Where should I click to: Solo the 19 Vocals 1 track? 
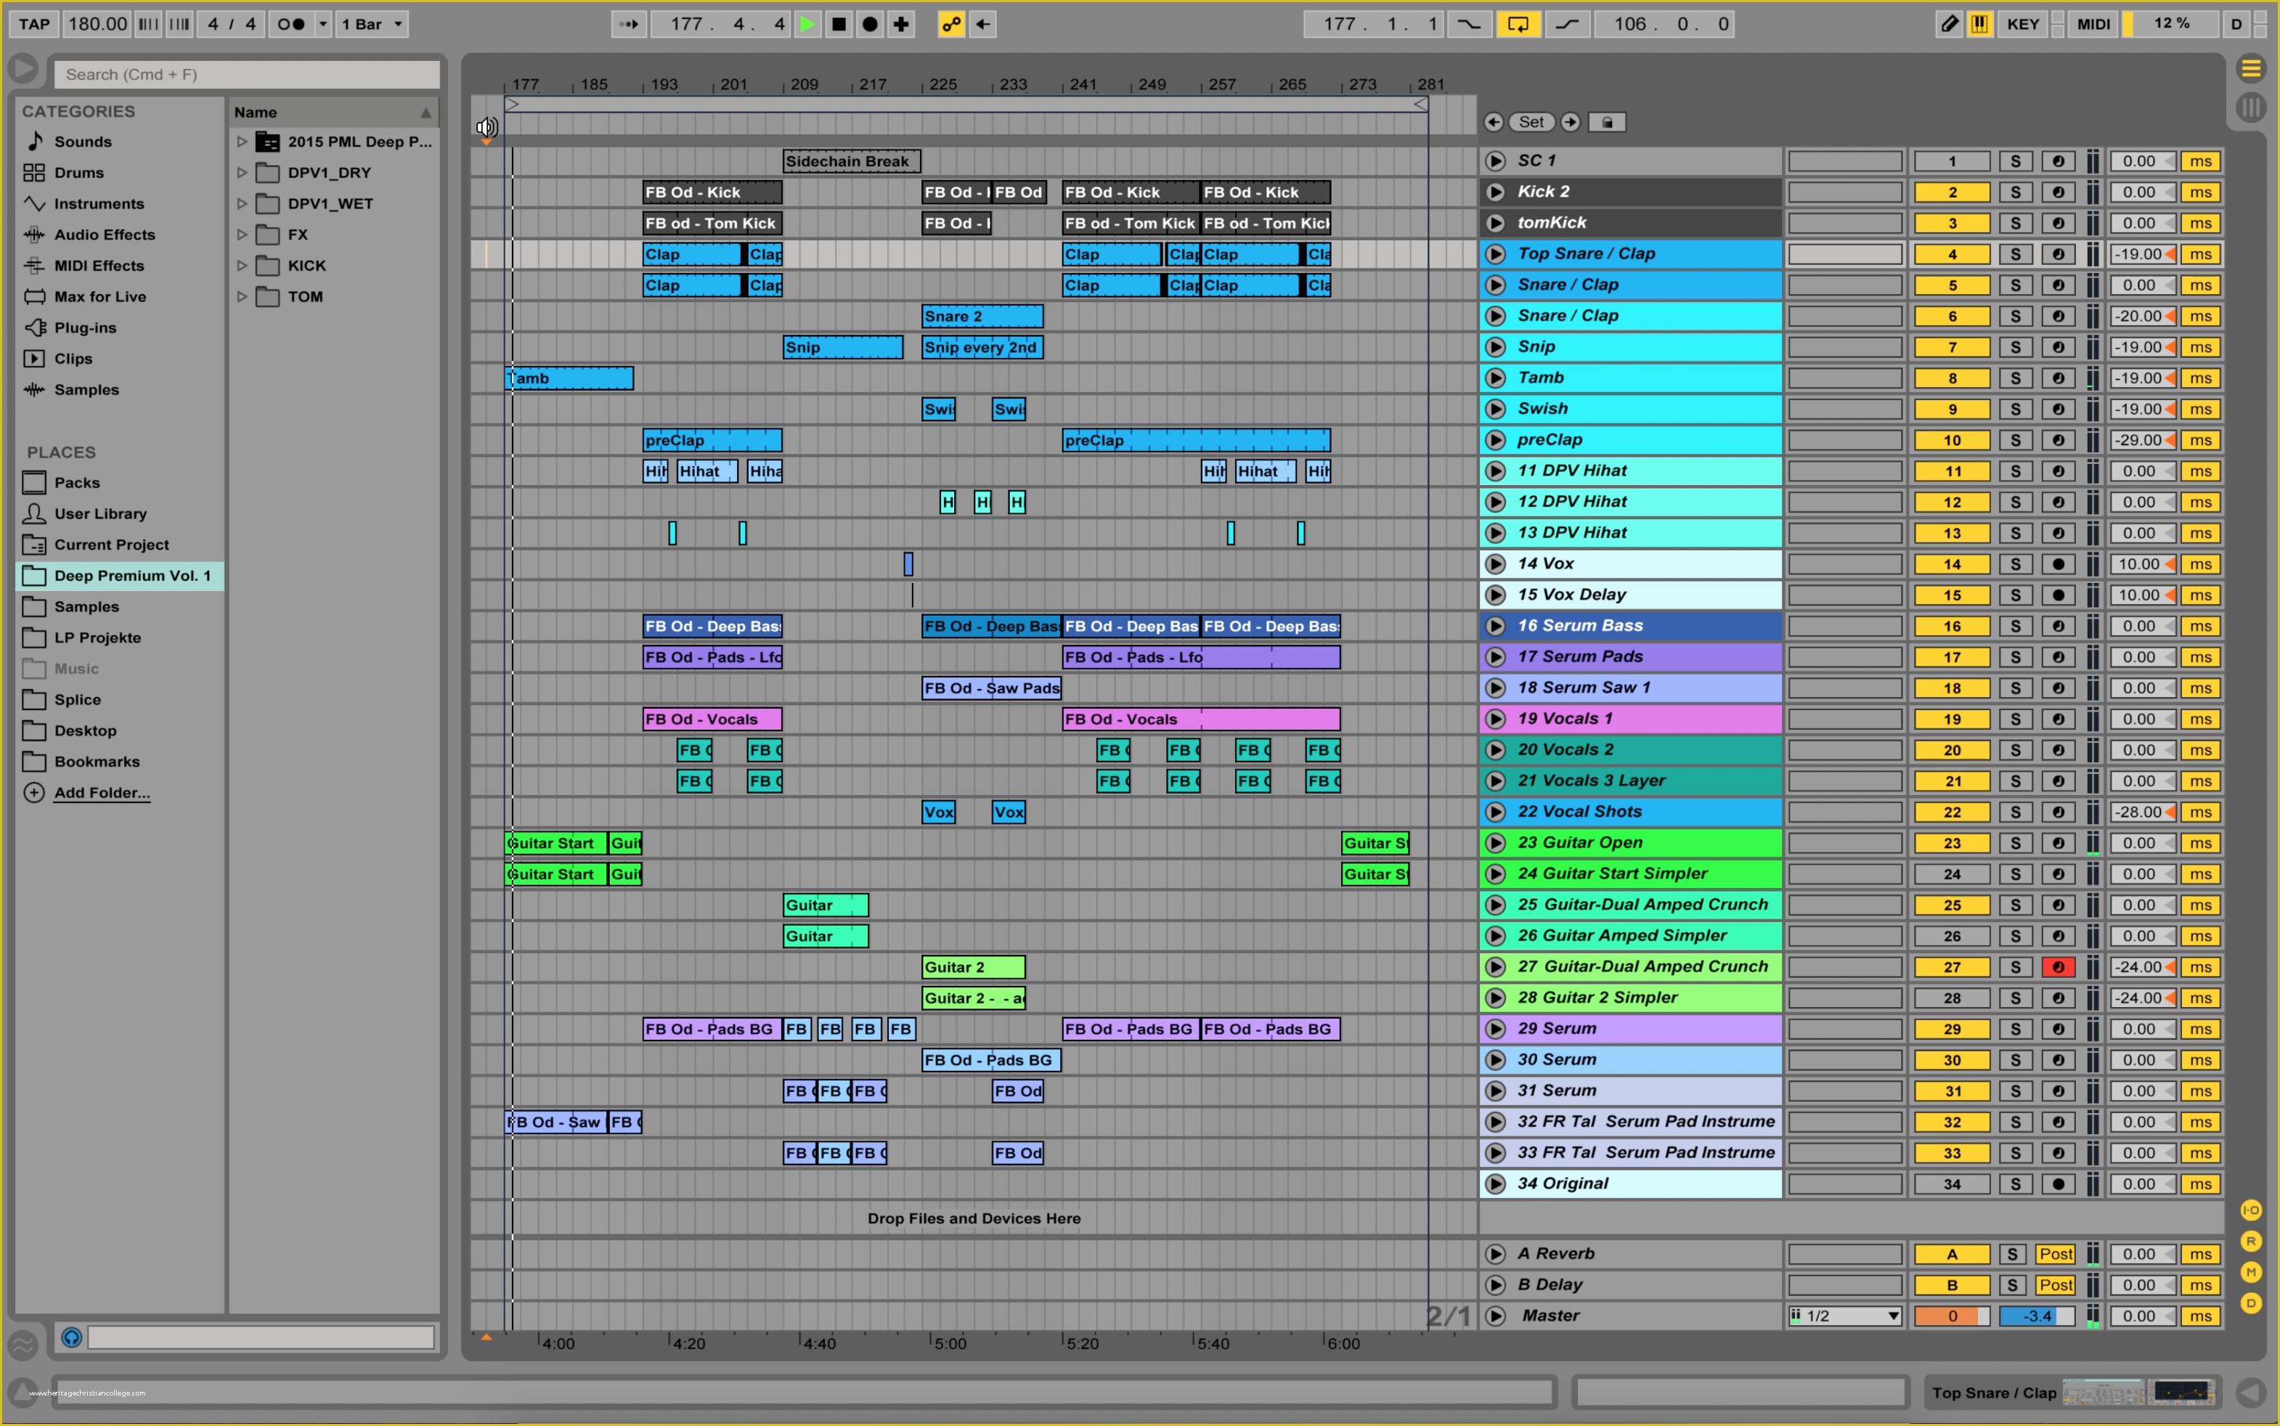pyautogui.click(x=2015, y=720)
